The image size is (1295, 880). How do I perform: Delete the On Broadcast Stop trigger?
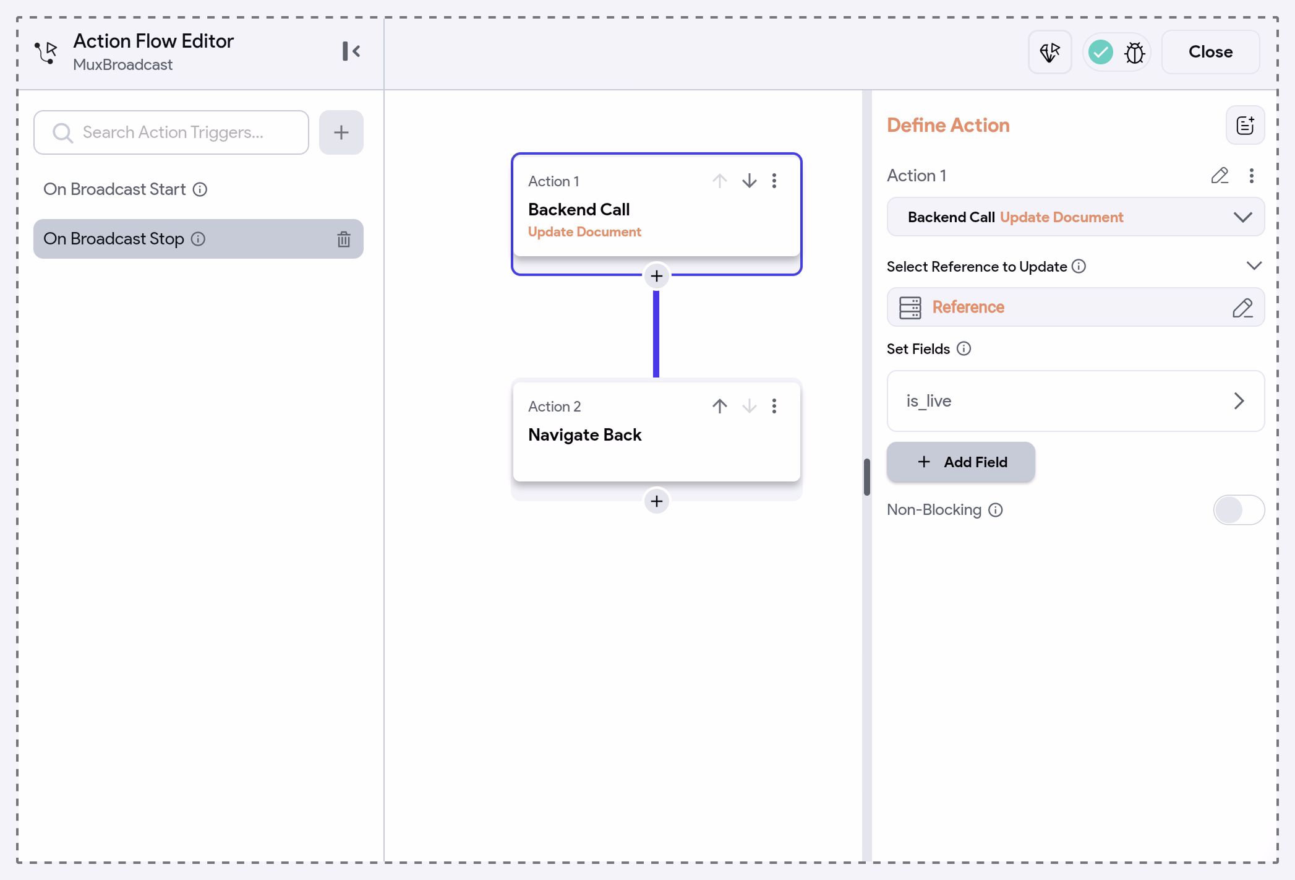tap(344, 239)
